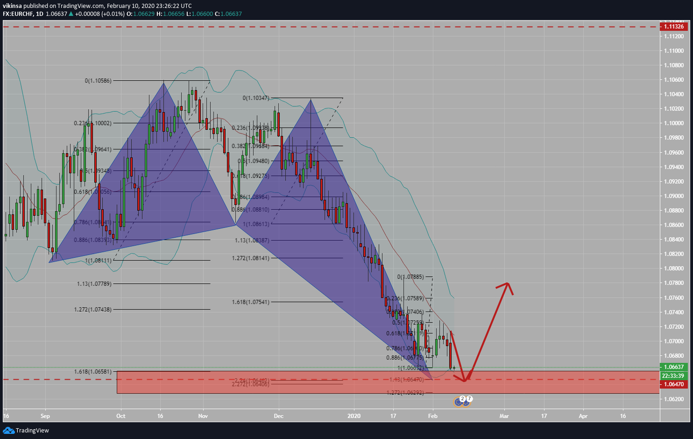Click the 1.06200 price axis label
This screenshot has height=439, width=693.
point(673,399)
